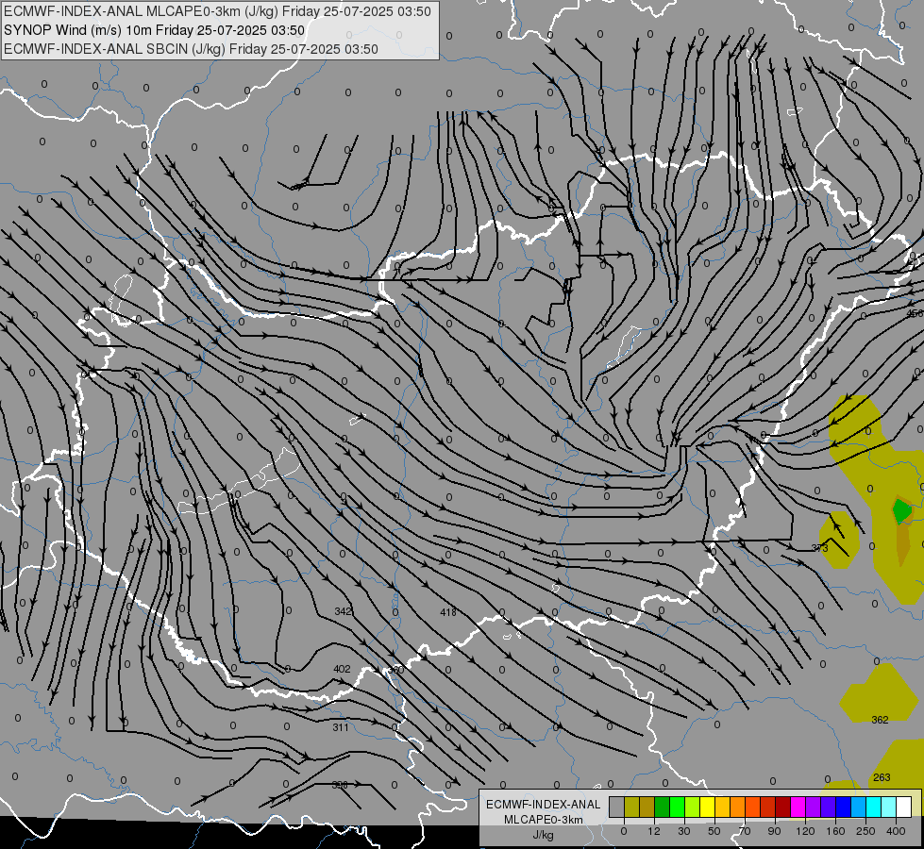
Task: Click the legend tick label 120
Action: 806,831
